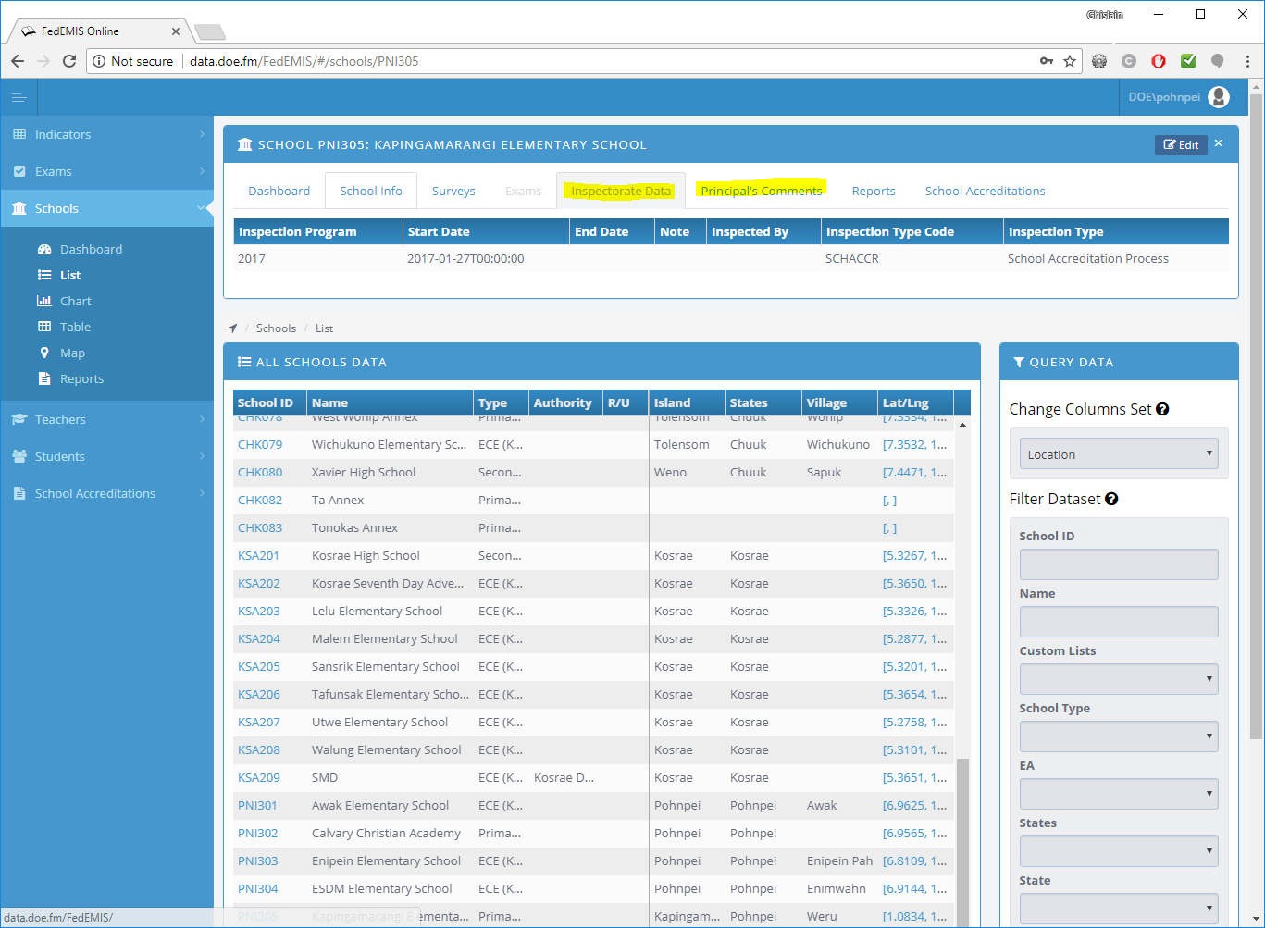This screenshot has height=928, width=1265.
Task: Open the Map view in Schools submenu
Action: pos(72,353)
